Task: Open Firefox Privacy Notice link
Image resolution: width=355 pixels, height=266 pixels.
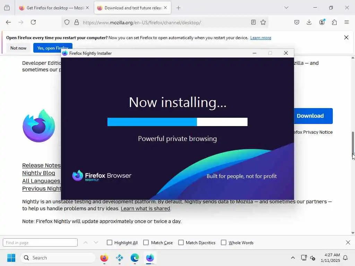Action: point(313,132)
